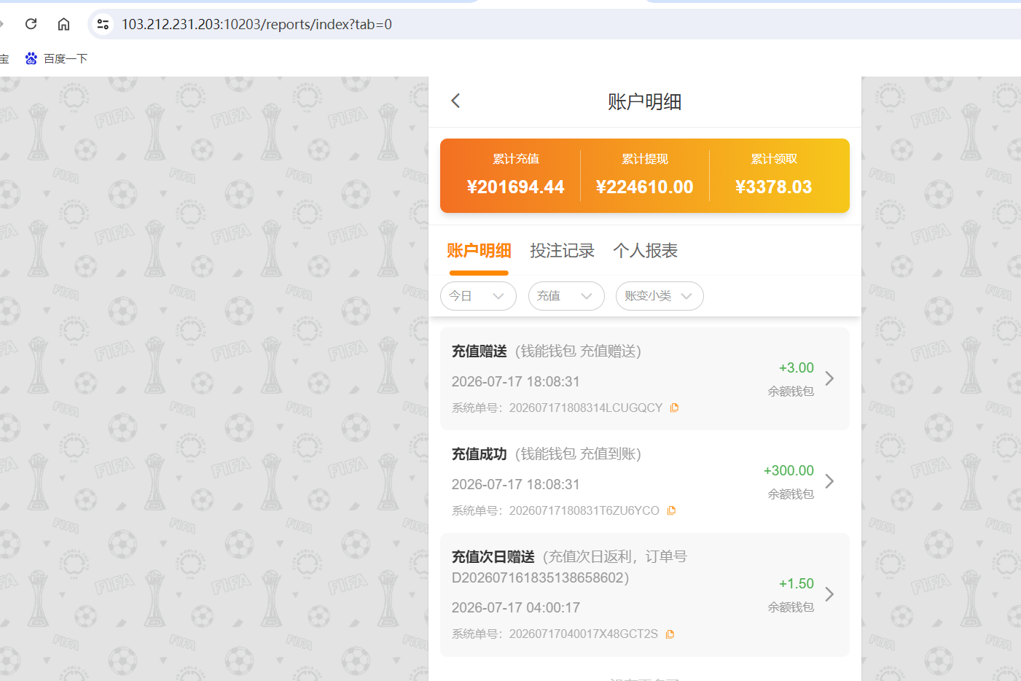Click the 累计领取 ¥3378.03 amount
1021x681 pixels.
(773, 187)
